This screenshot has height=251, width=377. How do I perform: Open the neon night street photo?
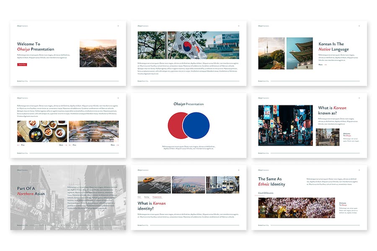tap(285, 125)
